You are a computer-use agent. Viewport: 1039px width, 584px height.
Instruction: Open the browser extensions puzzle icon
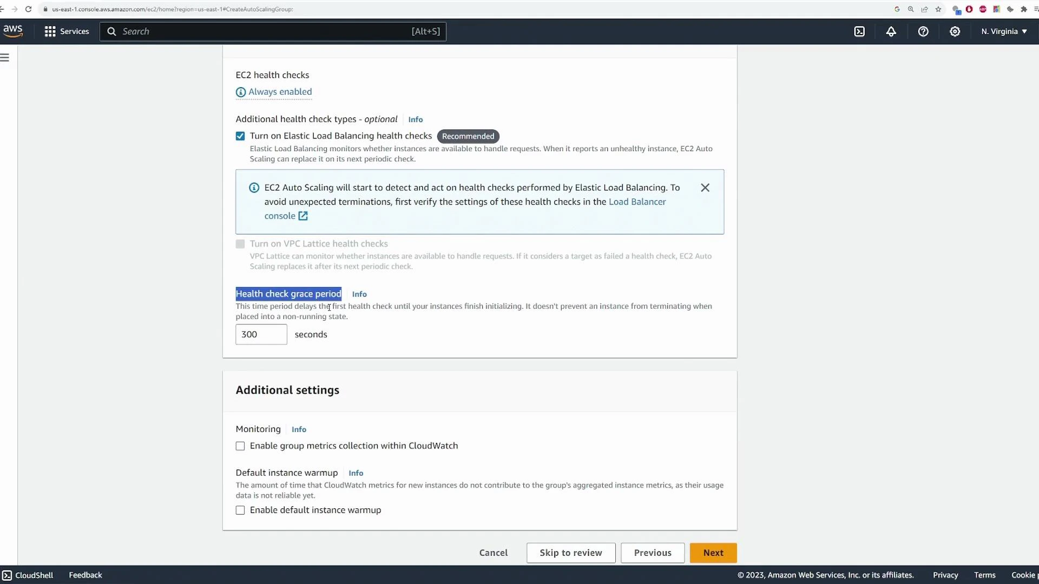click(x=1024, y=9)
